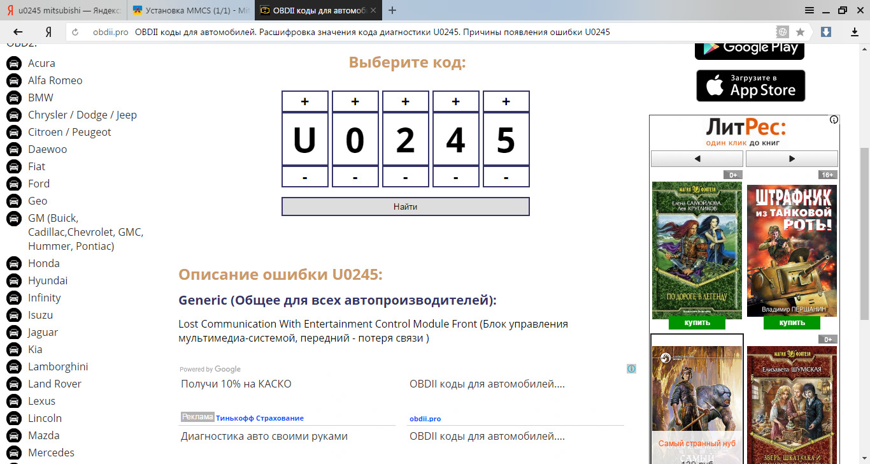Click the AdChoices icon on the Google ad block
The image size is (870, 464).
(631, 368)
